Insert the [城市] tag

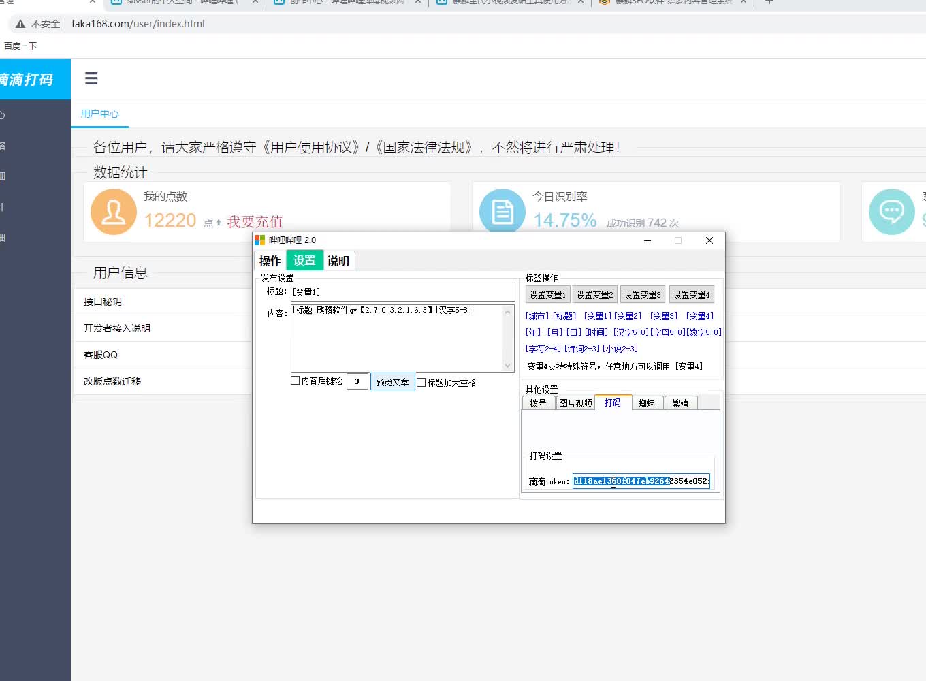[x=537, y=316]
